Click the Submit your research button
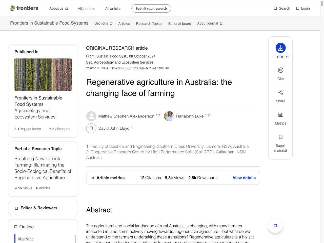Viewport: 324px width, 243px height. click(x=151, y=8)
